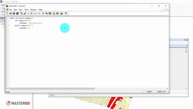
Task: Minimize the inner Script1 document window
Action: (x=162, y=10)
